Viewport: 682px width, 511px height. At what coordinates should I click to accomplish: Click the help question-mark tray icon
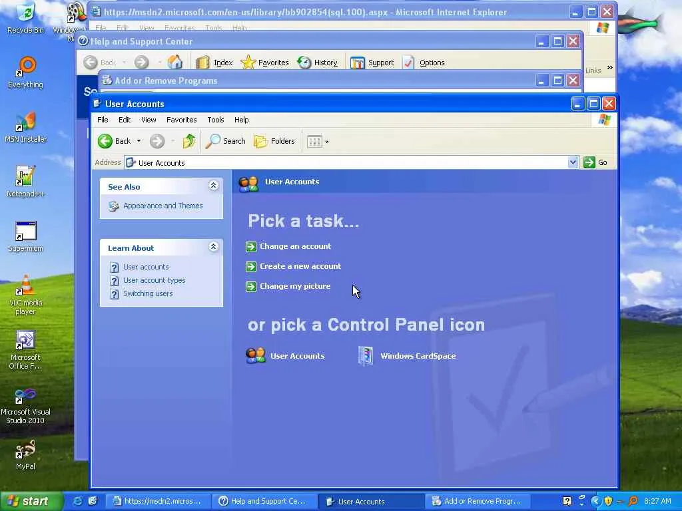pos(567,501)
